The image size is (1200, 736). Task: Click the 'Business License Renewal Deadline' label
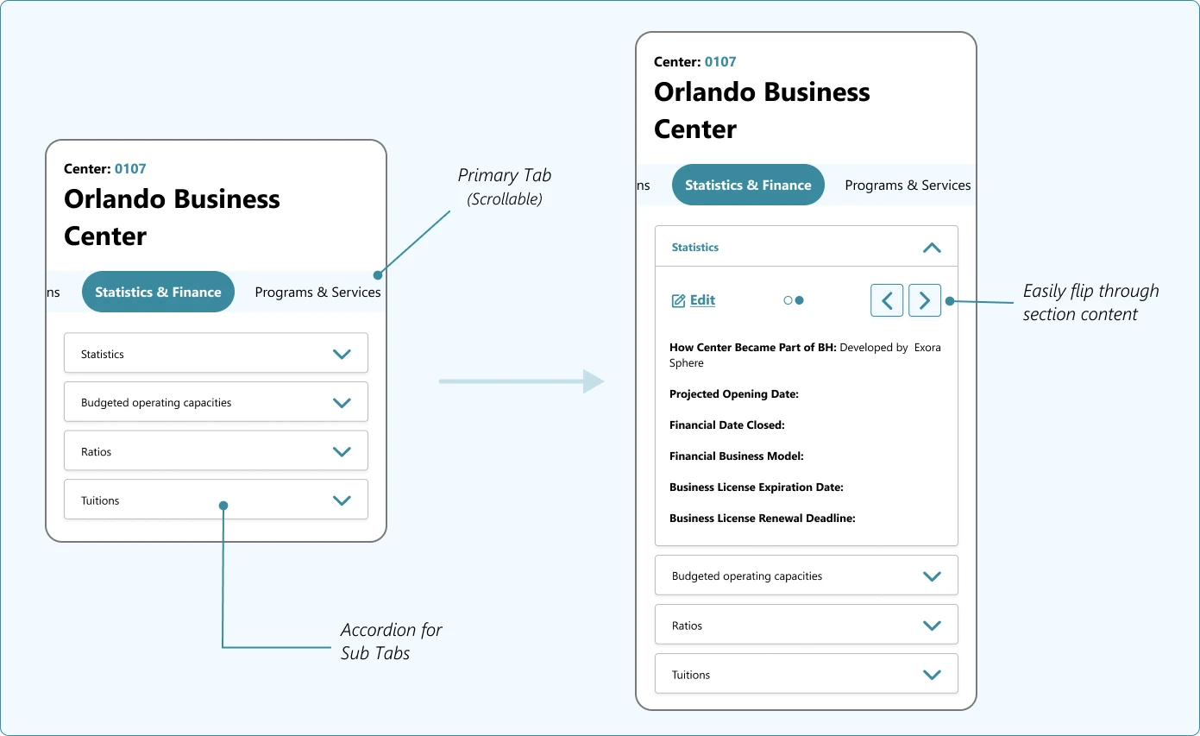[x=763, y=518]
